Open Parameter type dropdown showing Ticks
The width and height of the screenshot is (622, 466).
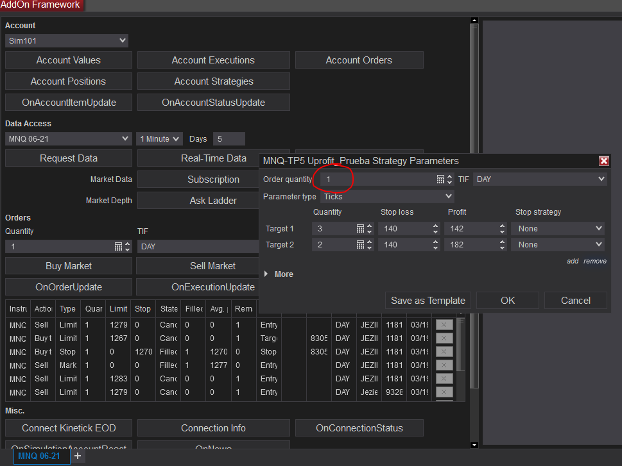pos(387,197)
